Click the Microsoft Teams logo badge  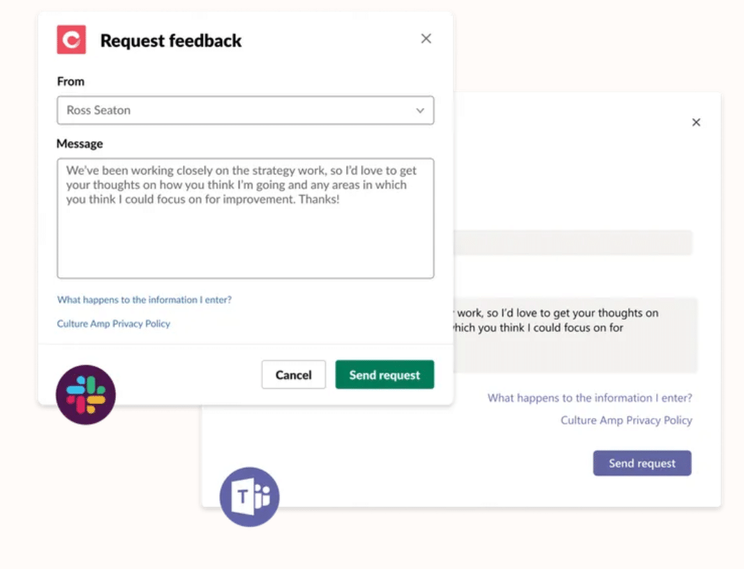[250, 497]
